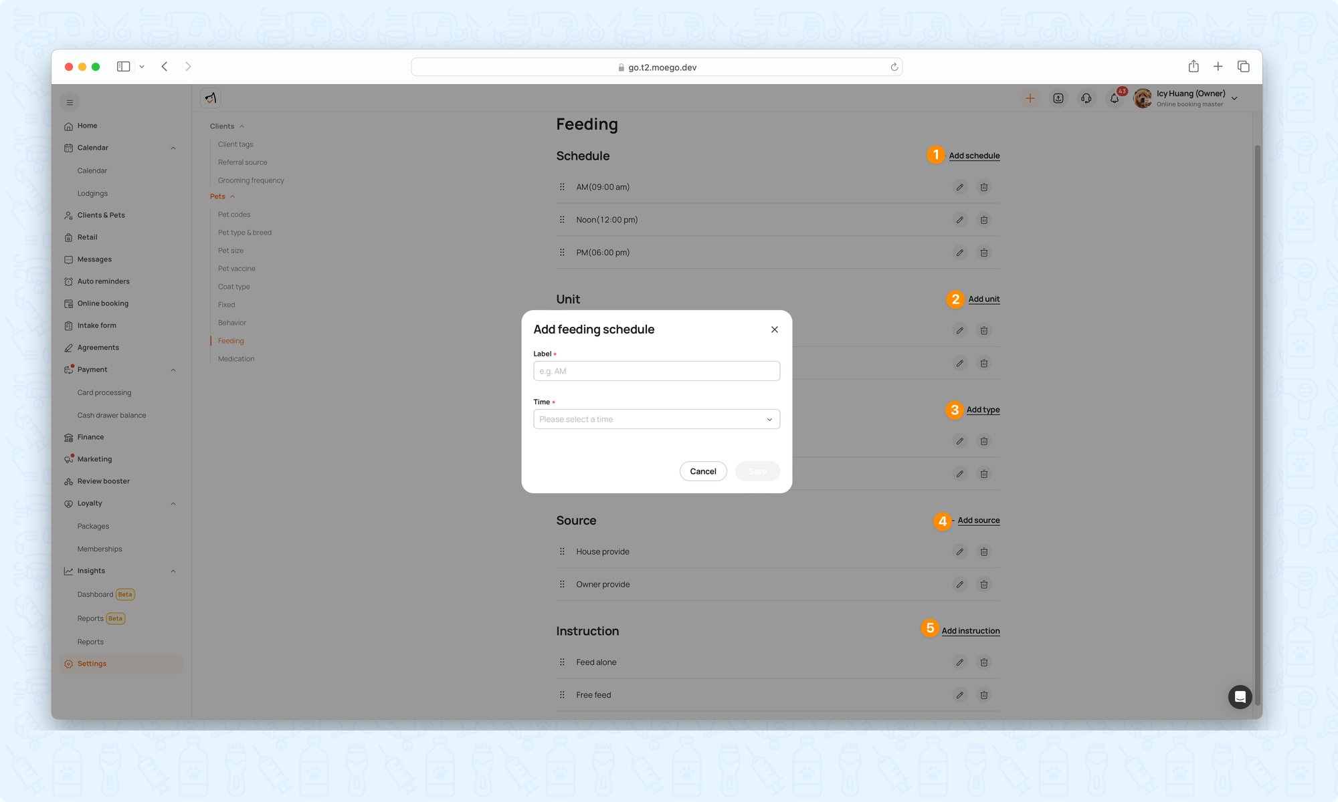
Task: Edit the AM(09:00 am) schedule entry
Action: pos(959,187)
